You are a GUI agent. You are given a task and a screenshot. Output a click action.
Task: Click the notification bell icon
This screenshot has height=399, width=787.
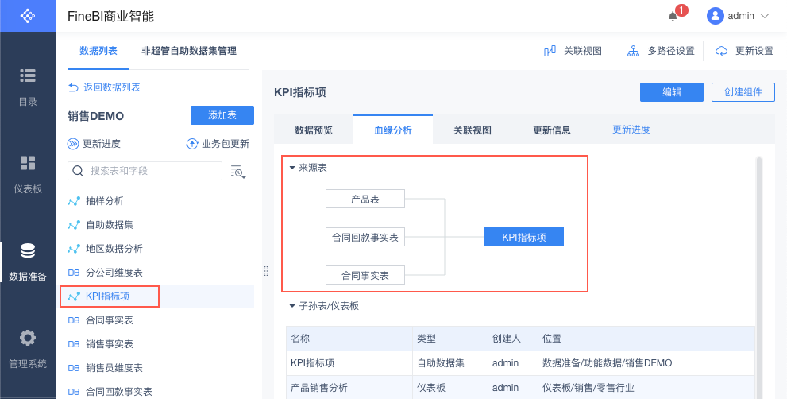click(x=673, y=16)
